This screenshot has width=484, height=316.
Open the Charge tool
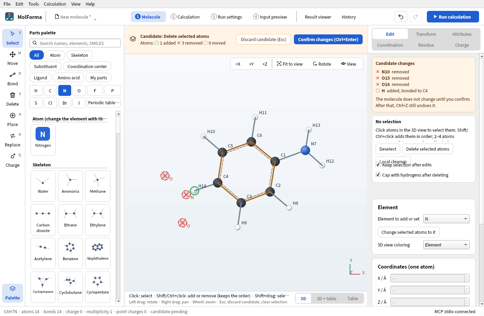point(13,160)
